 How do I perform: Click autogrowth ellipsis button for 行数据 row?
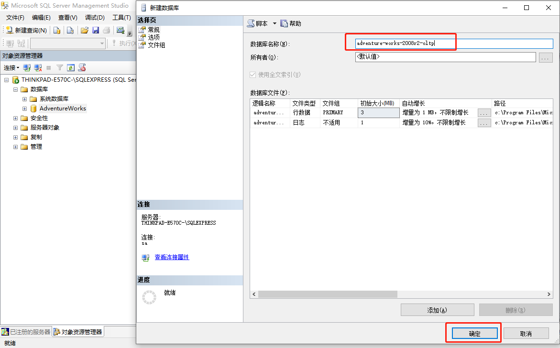coord(484,113)
